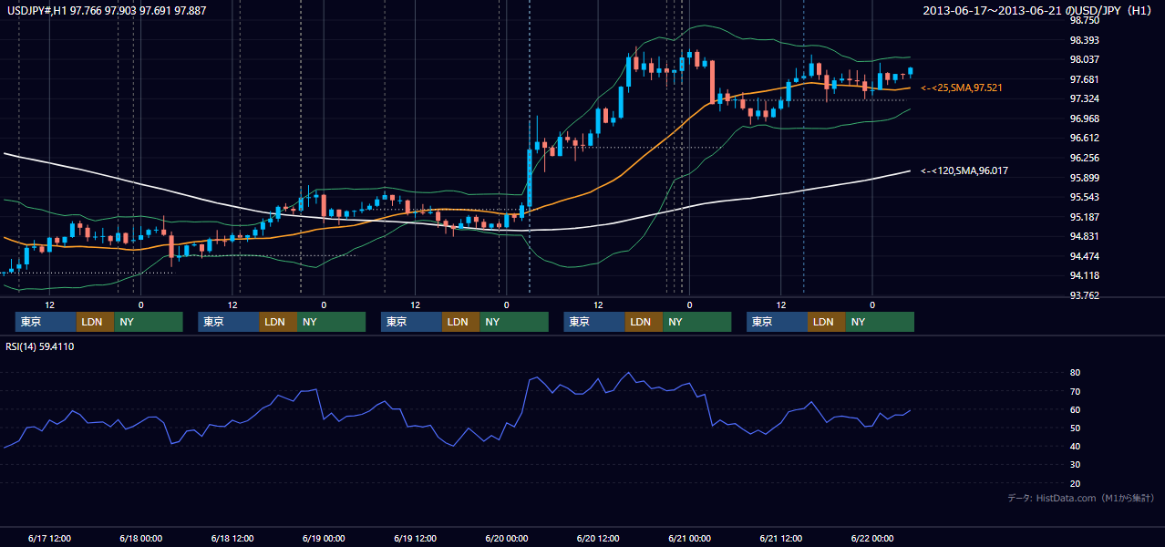Click the last NY session block
This screenshot has width=1165, height=547.
coord(879,322)
